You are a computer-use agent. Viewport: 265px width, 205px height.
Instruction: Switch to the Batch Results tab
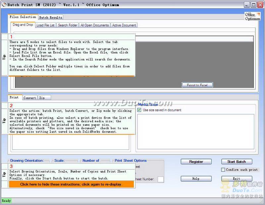51,17
